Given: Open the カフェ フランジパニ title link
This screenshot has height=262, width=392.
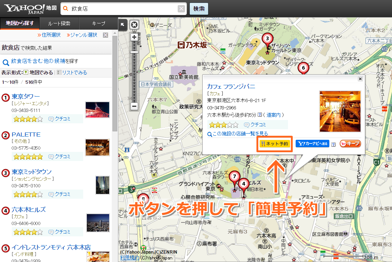Looking at the screenshot, I should tap(231, 87).
